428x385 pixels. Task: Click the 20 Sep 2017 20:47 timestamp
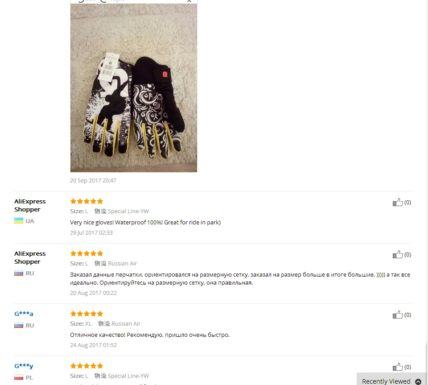tap(93, 181)
